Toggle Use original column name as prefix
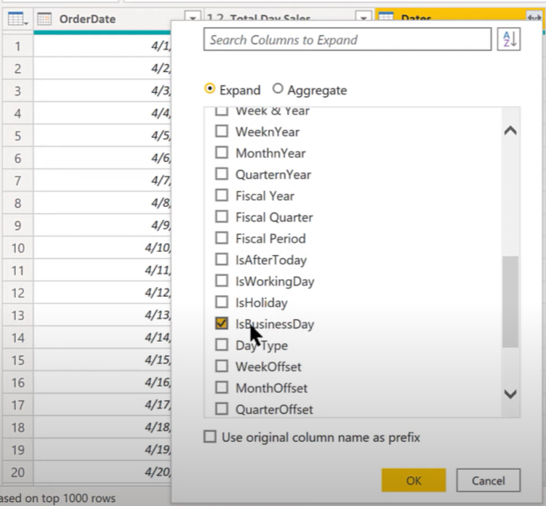The height and width of the screenshot is (506, 546). pos(209,437)
